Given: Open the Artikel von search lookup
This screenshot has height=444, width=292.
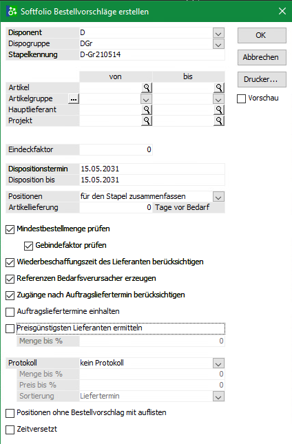Looking at the screenshot, I should pos(147,87).
